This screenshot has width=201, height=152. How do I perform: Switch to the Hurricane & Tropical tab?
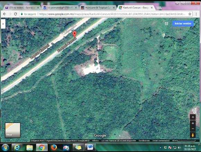click(98, 8)
